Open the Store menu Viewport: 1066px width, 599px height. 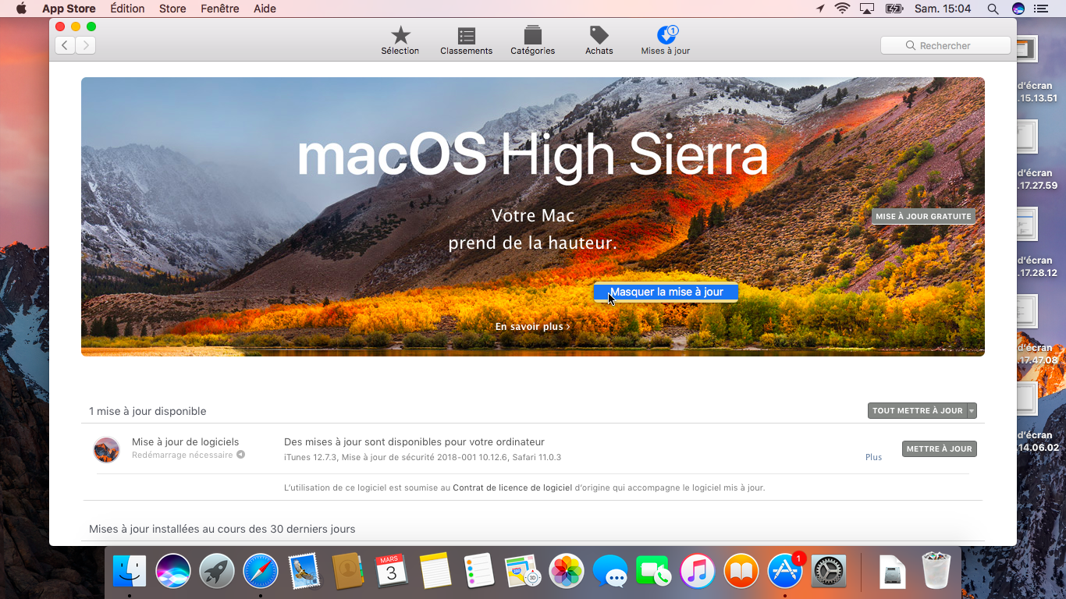tap(172, 9)
